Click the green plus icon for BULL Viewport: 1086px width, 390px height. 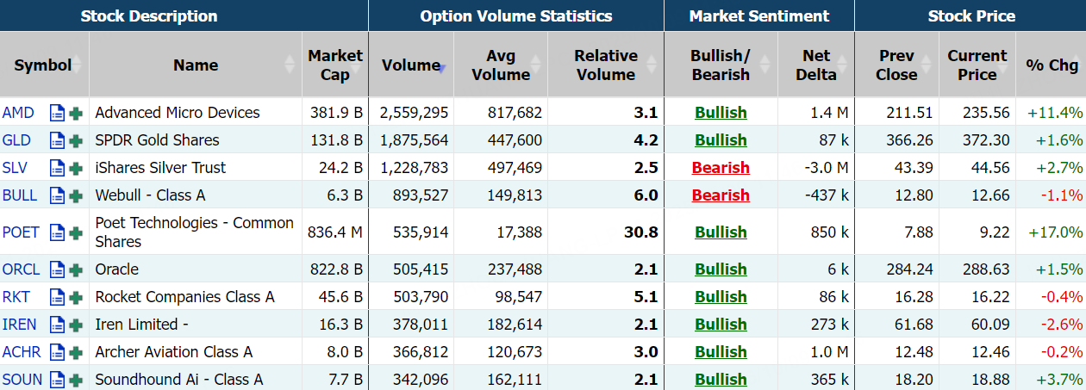point(76,195)
